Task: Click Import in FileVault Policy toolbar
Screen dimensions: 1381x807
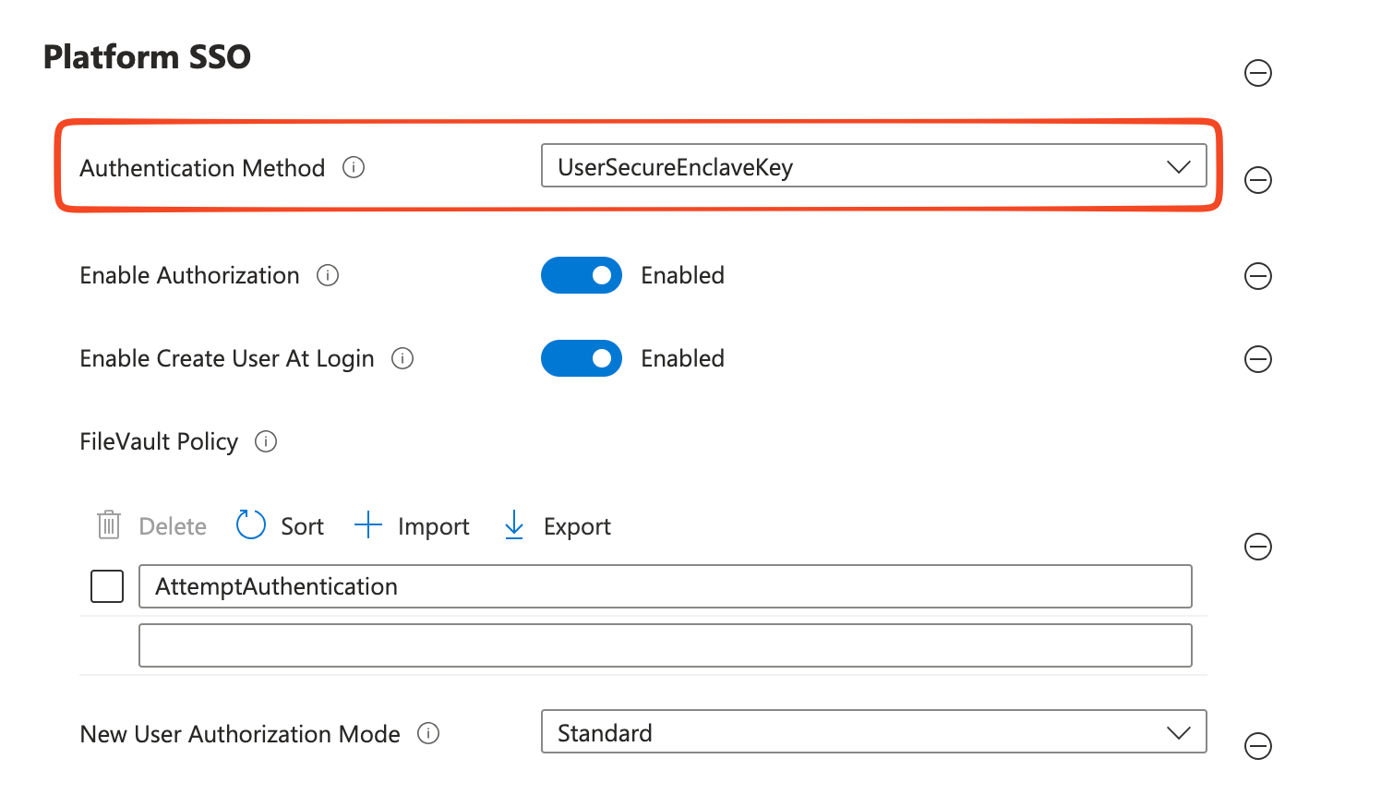Action: pos(413,526)
